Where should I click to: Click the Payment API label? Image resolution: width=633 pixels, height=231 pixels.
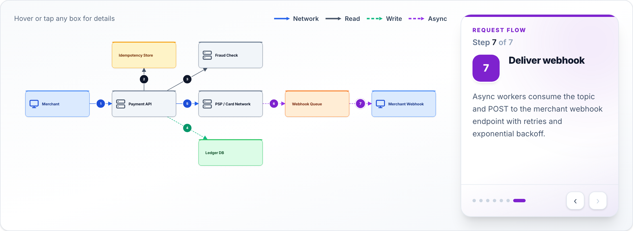pos(140,104)
